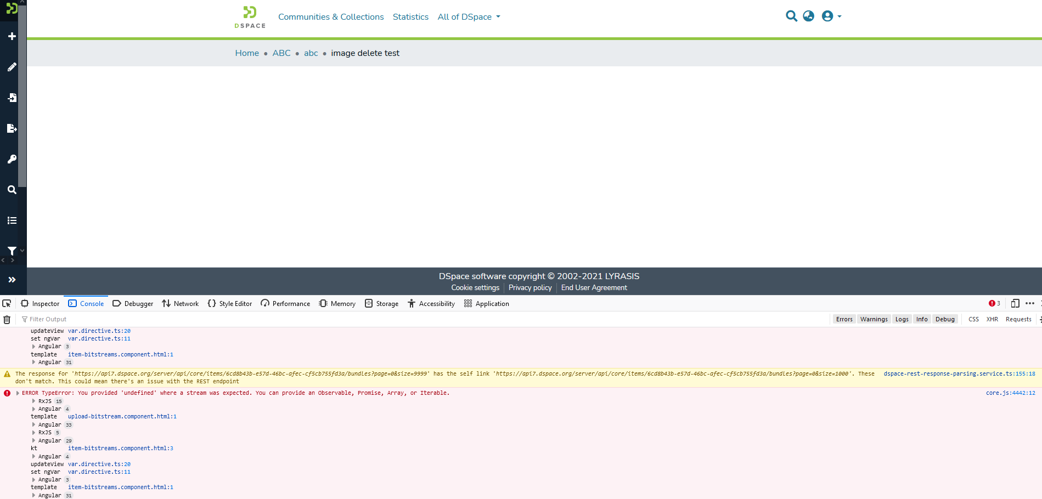Open the site search magnifier icon
1042x499 pixels.
click(791, 16)
